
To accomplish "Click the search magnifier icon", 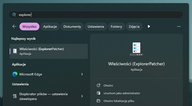I will pyautogui.click(x=14, y=15).
